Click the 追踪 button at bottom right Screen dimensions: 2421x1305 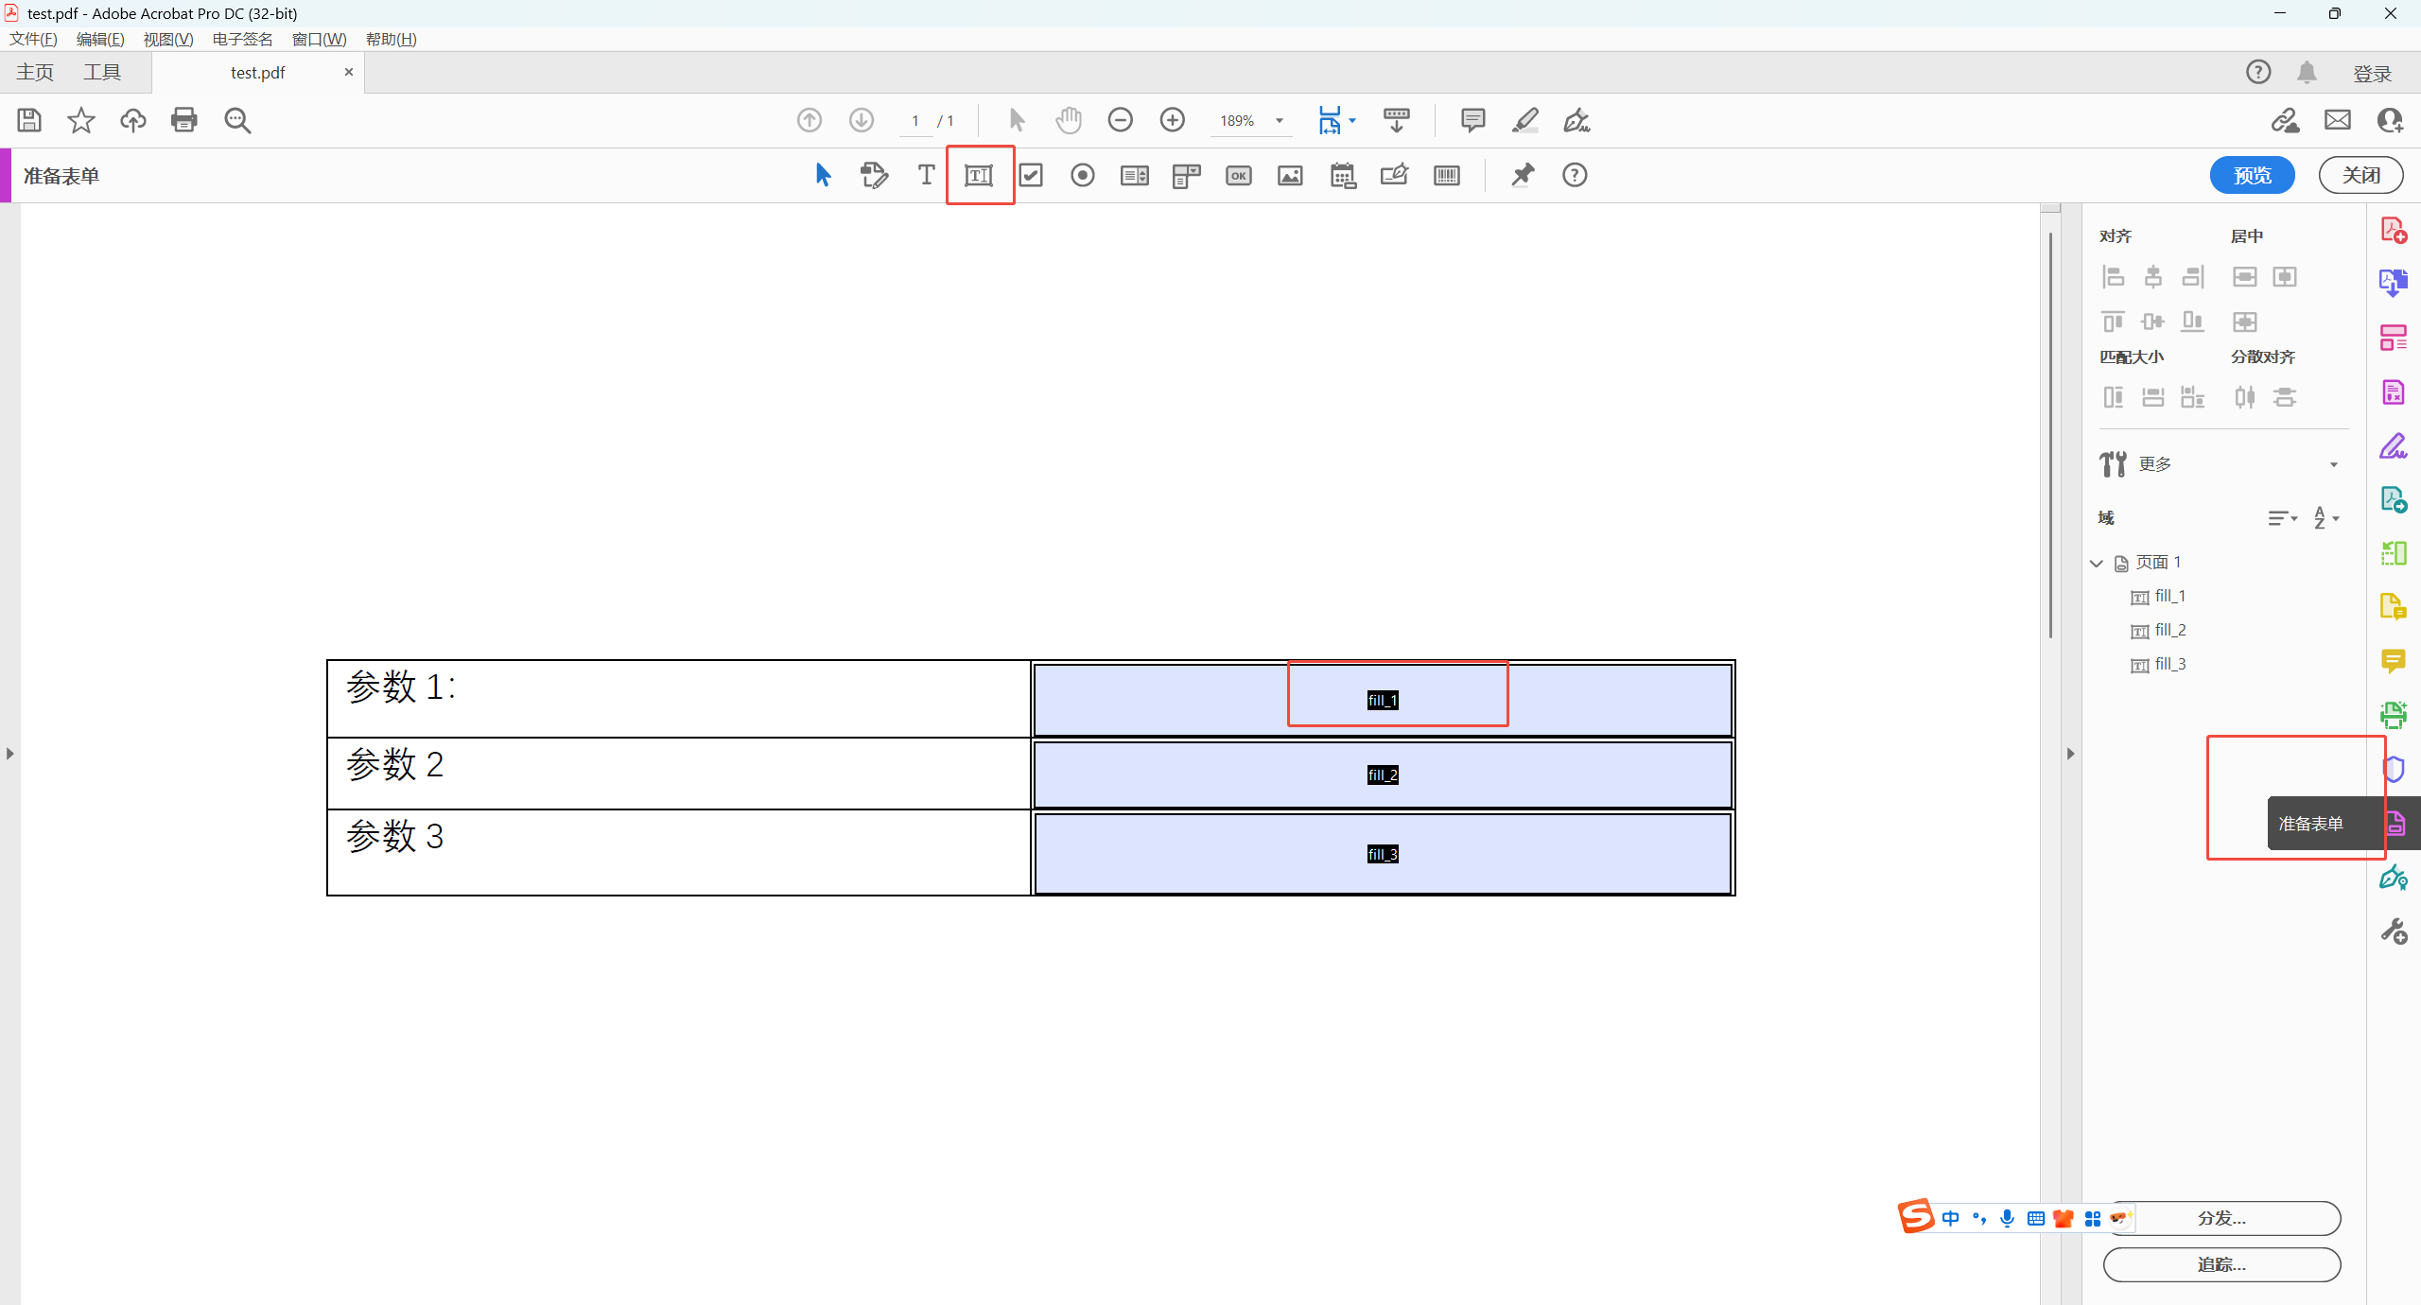(x=2221, y=1264)
